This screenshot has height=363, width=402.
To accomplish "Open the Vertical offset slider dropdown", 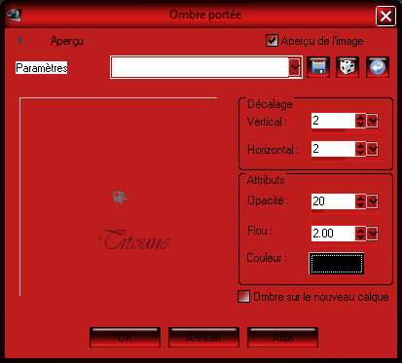I will coord(373,121).
